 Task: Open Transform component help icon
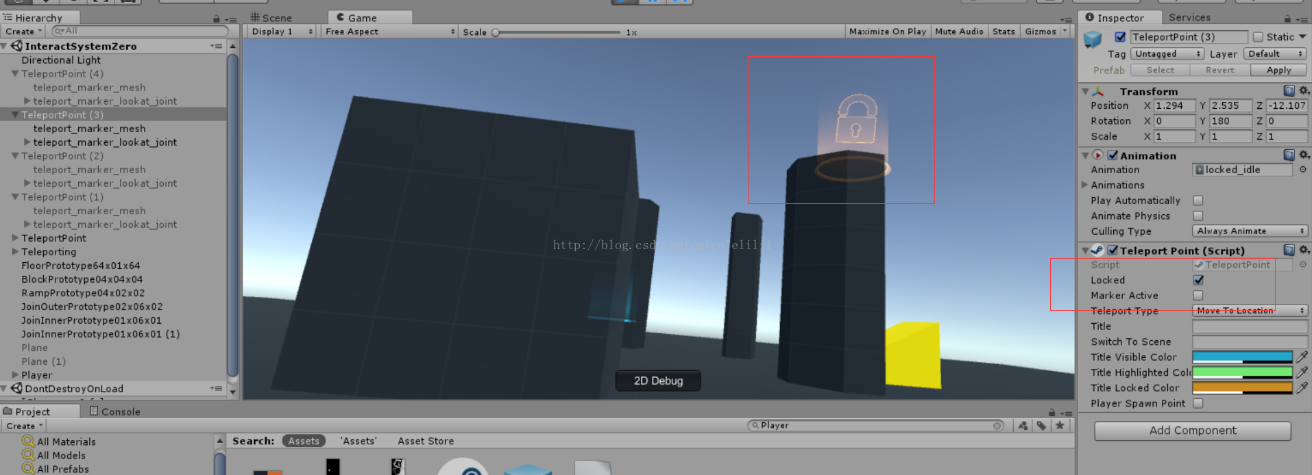point(1289,91)
